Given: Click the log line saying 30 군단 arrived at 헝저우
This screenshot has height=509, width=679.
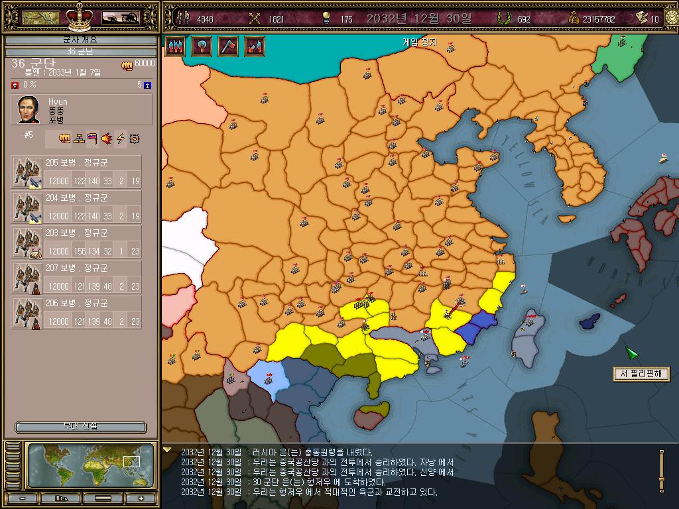Looking at the screenshot, I should pyautogui.click(x=282, y=482).
